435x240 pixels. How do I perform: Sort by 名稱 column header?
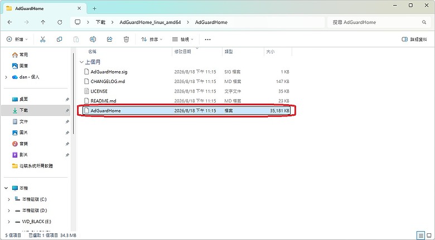tap(92, 52)
